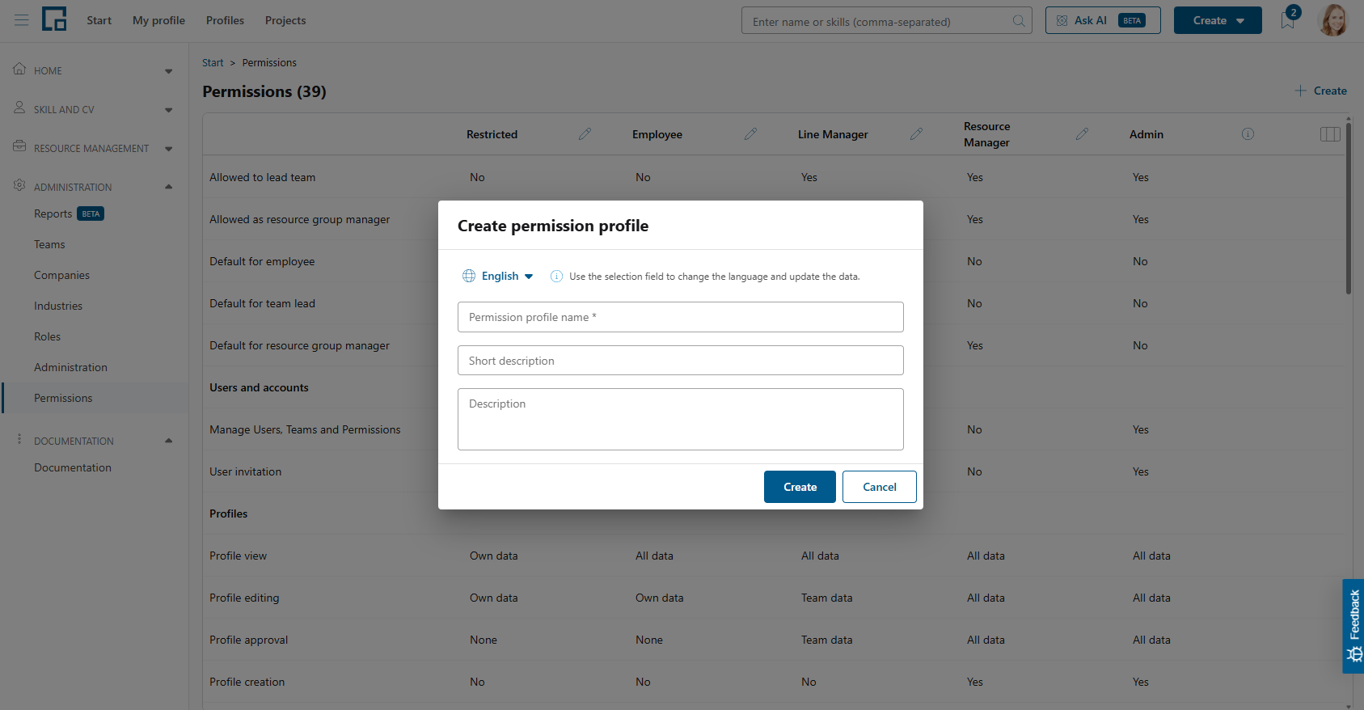Click the Start breadcrumb link
Screen dimensions: 1364x710
click(213, 63)
